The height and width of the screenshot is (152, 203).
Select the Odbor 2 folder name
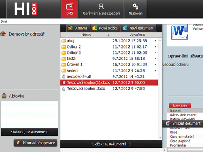click(x=74, y=47)
